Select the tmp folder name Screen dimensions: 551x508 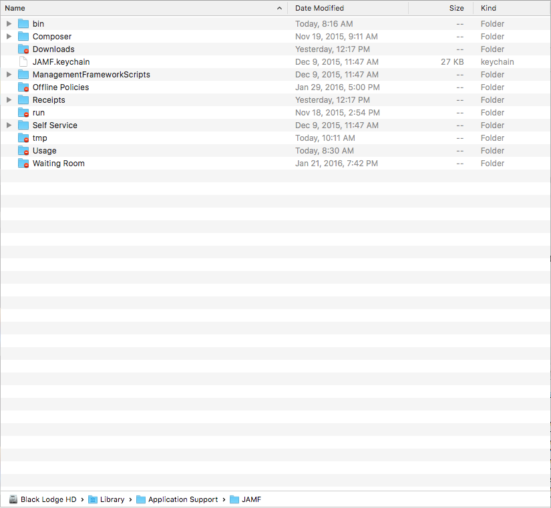point(39,138)
